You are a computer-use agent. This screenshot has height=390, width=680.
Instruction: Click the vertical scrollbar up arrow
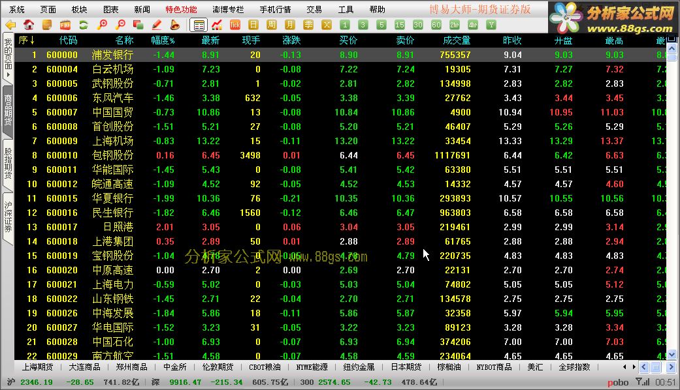[672, 48]
